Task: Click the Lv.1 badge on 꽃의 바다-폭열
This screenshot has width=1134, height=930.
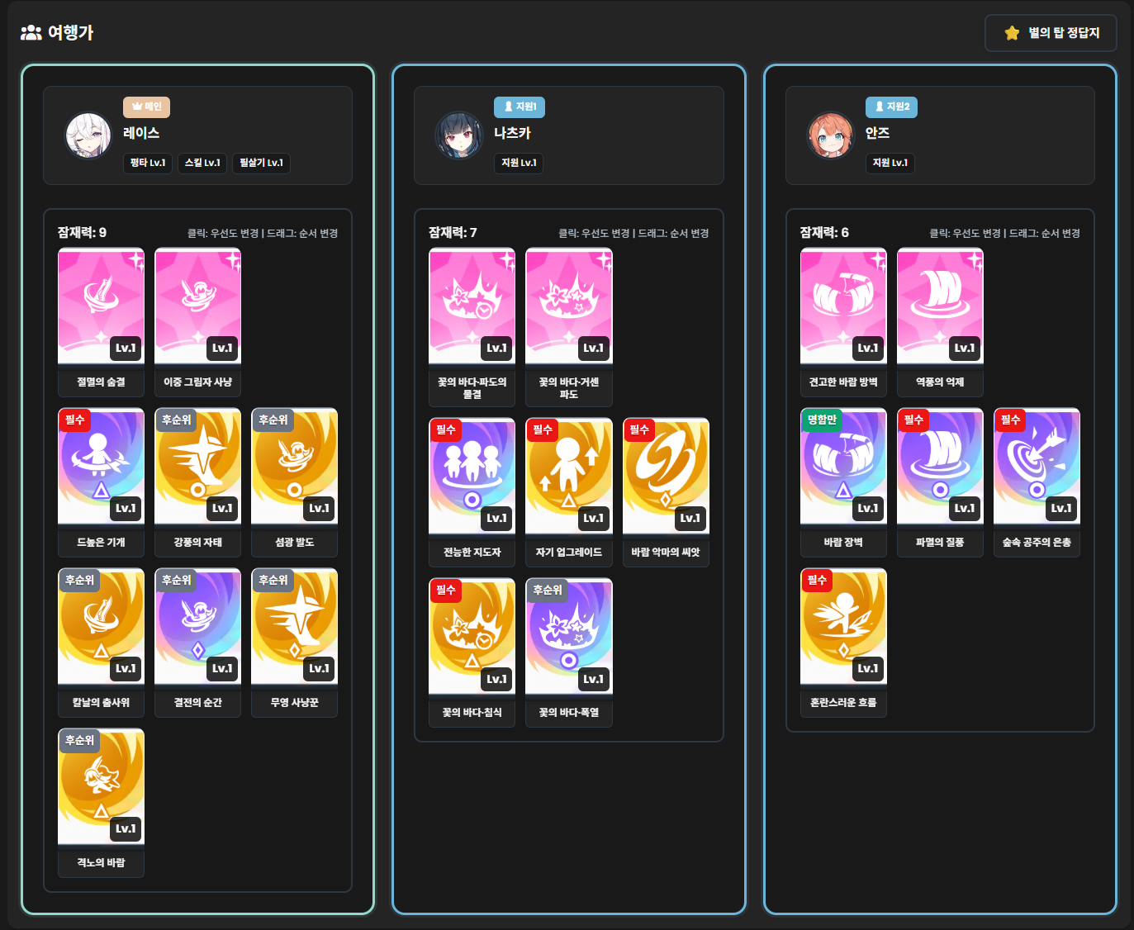Action: (x=593, y=679)
